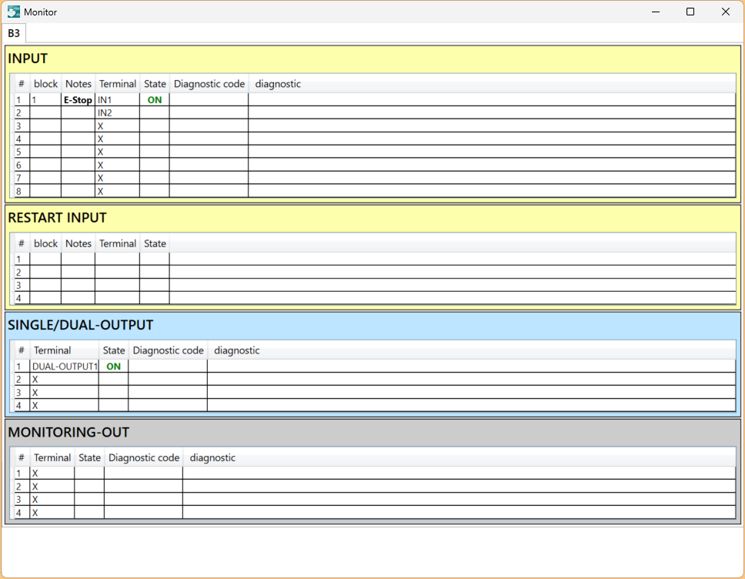Click RESTART INPUT table's State column header
Viewport: 745px width, 579px height.
155,243
